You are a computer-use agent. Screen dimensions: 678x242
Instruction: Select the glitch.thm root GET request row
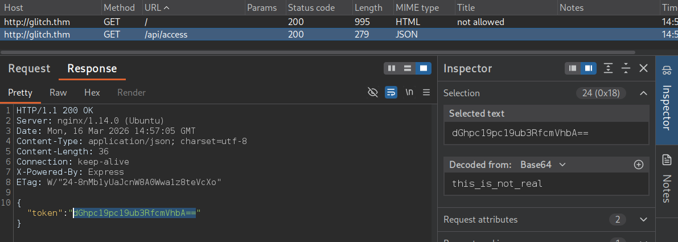(x=171, y=22)
